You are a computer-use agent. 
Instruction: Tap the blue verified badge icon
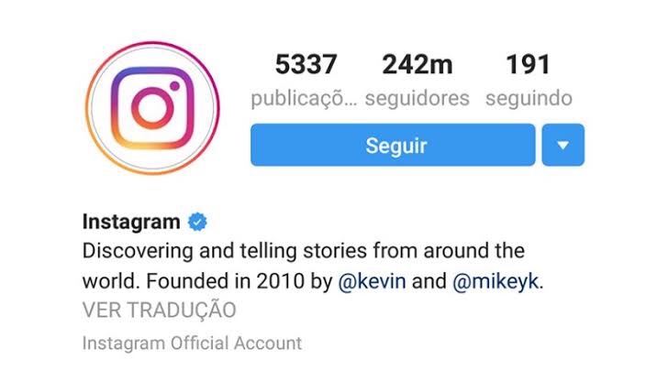[x=198, y=222]
